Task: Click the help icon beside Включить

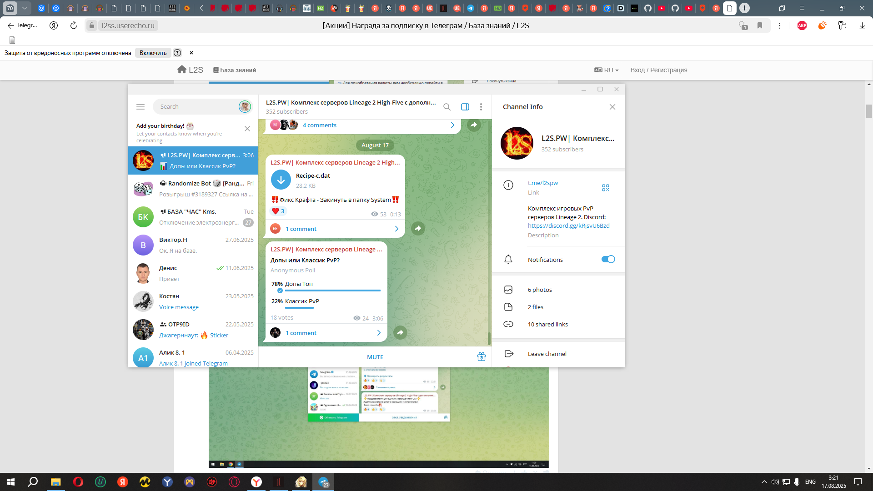Action: [x=177, y=53]
